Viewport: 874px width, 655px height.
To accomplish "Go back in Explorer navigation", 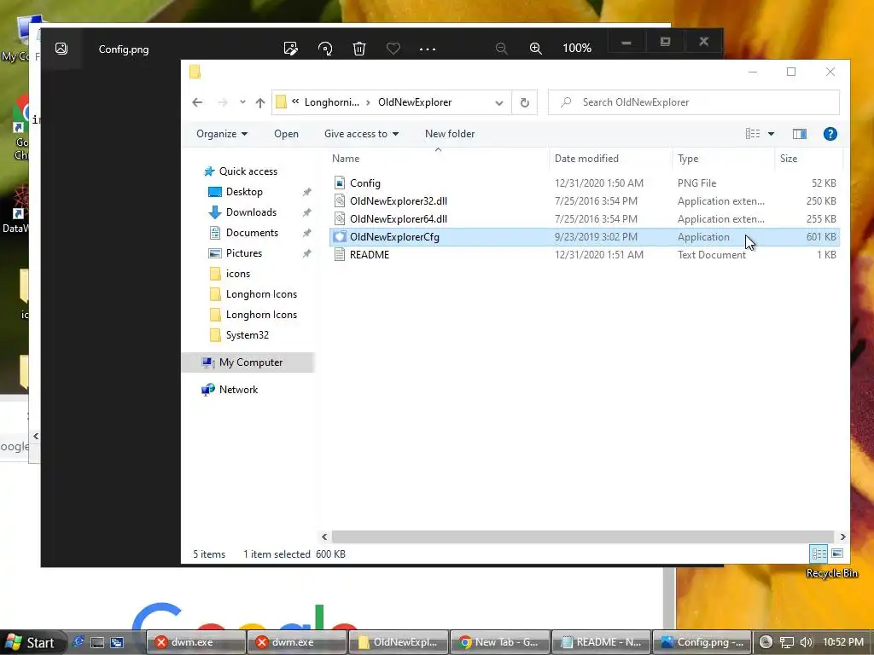I will pos(197,102).
